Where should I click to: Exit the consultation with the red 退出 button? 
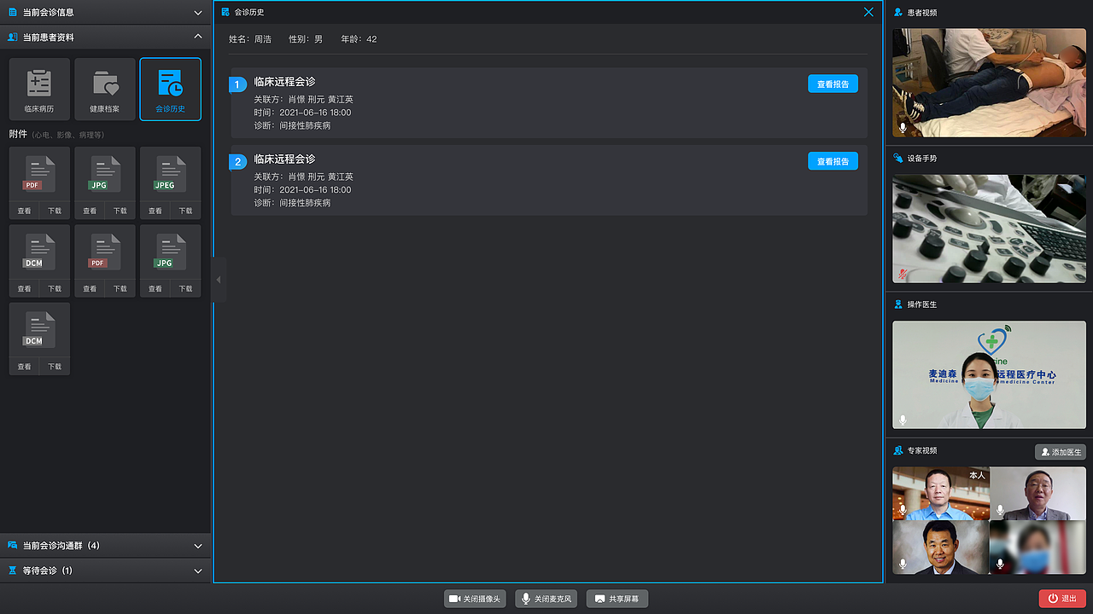1062,599
